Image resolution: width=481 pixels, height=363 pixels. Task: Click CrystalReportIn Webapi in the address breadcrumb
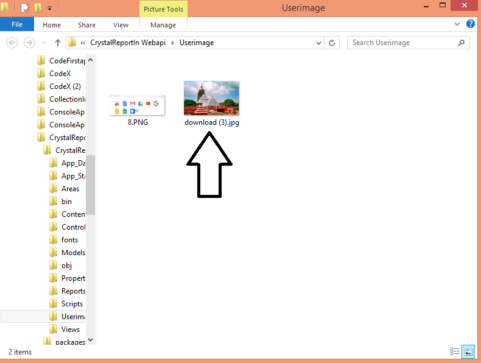128,43
